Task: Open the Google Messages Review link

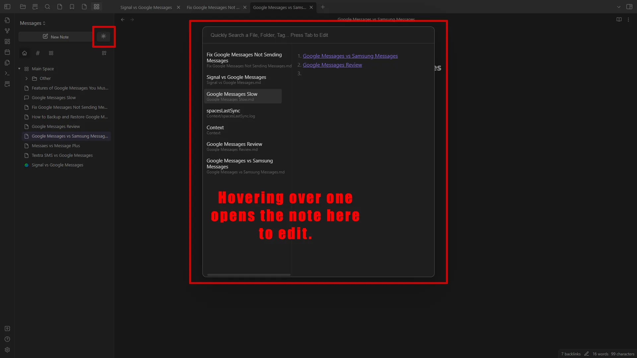Action: pos(332,65)
